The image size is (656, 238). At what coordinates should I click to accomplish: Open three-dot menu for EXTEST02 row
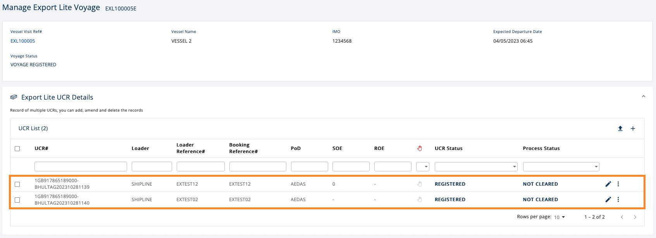618,200
